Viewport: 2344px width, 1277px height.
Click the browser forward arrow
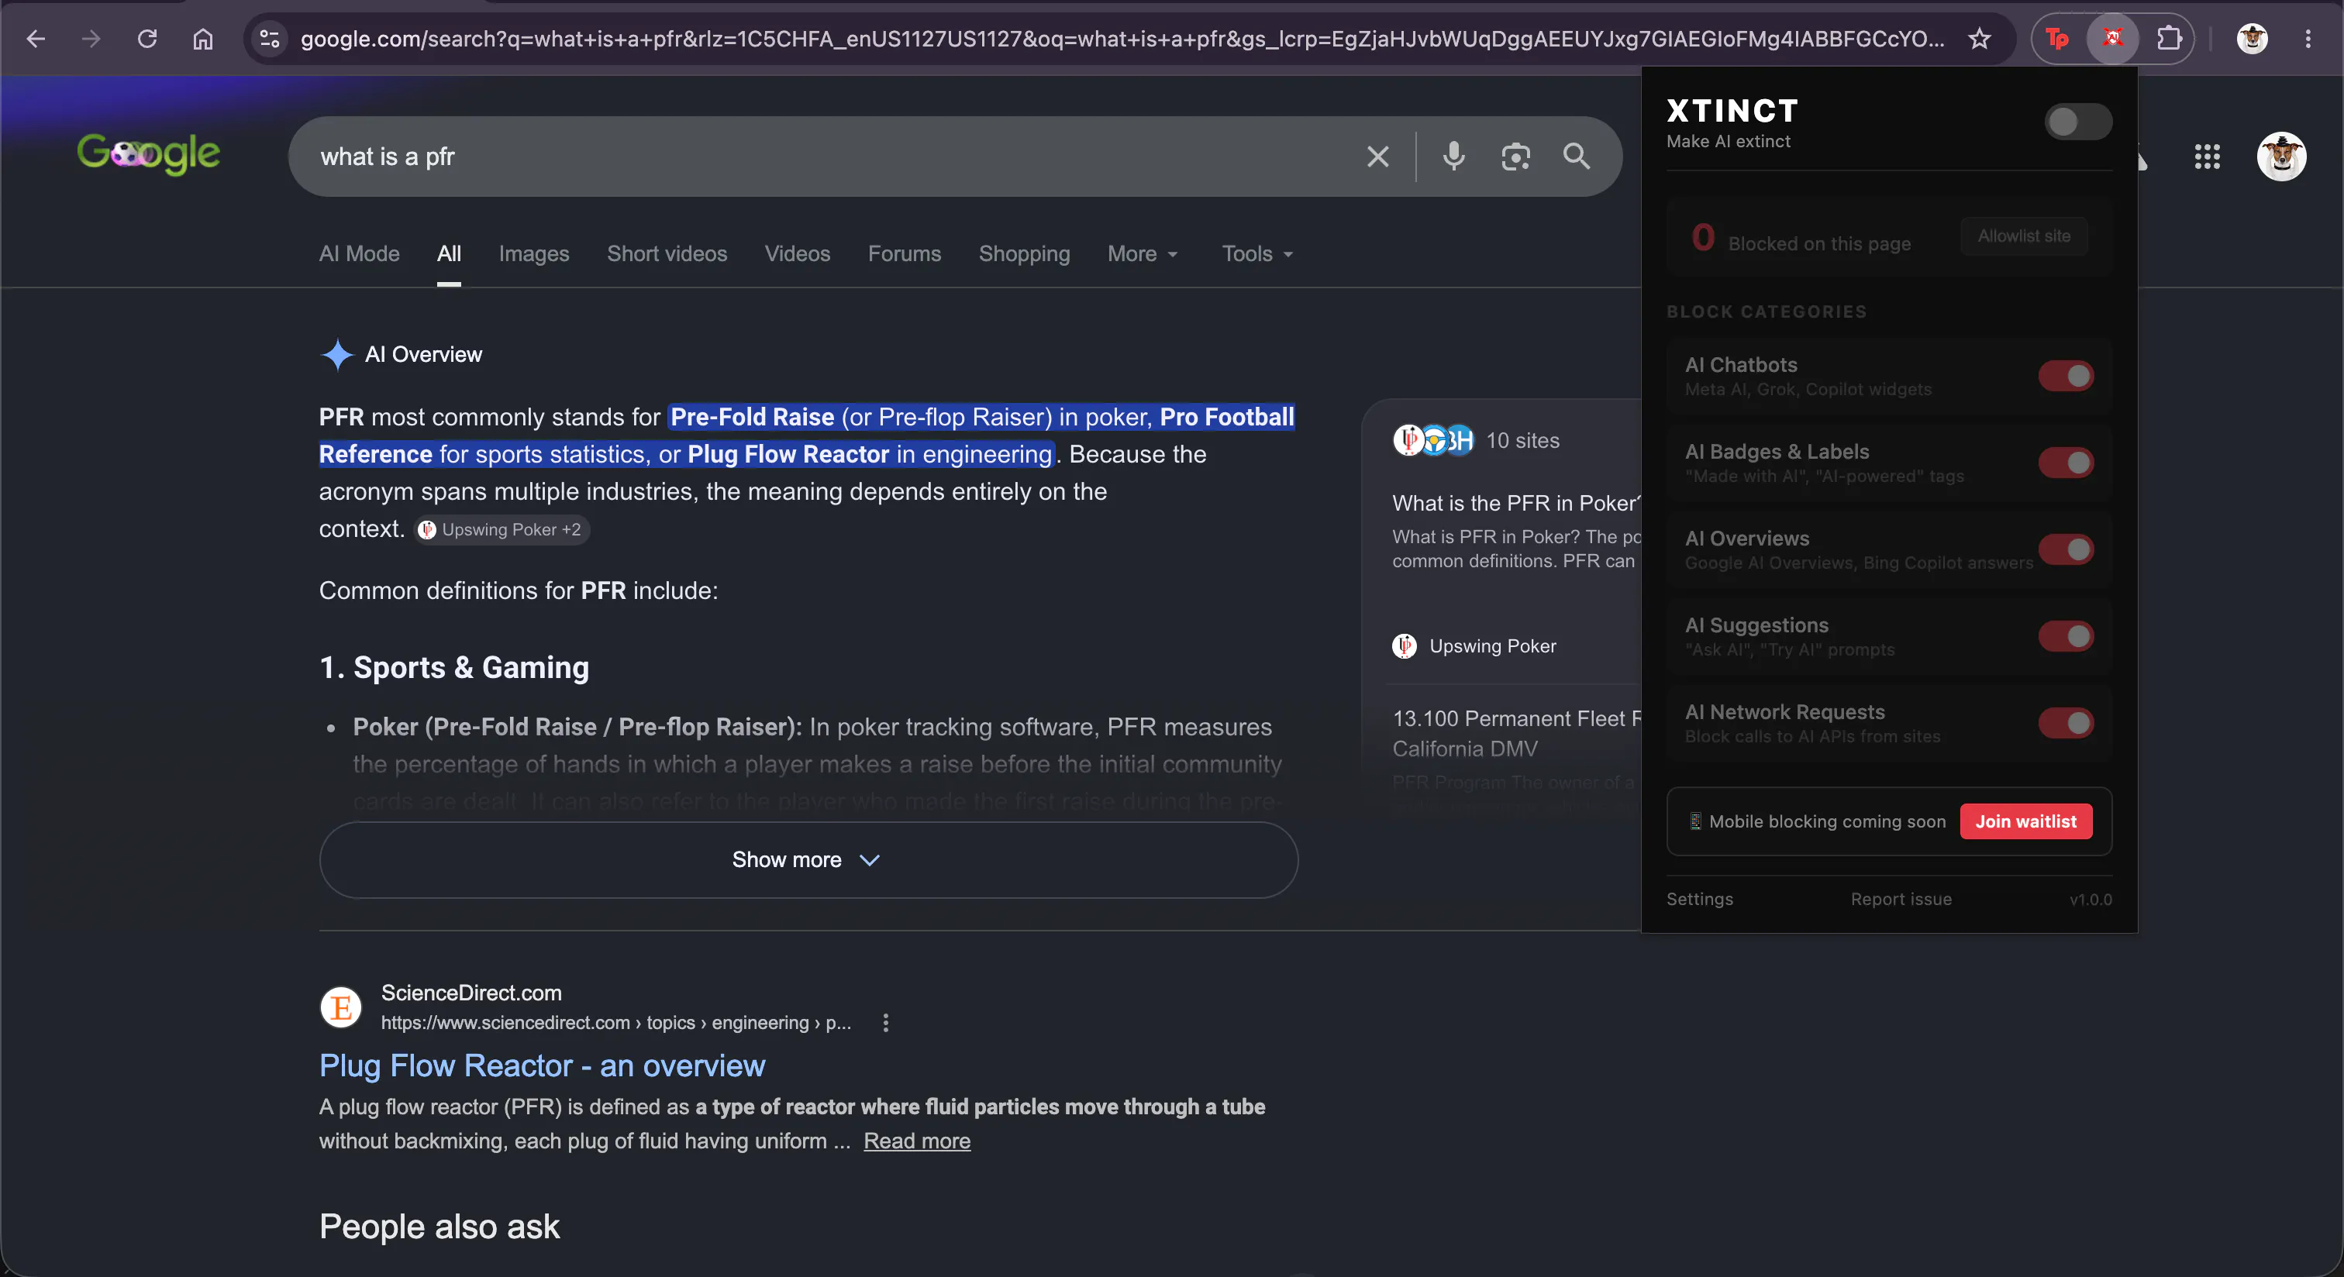[91, 38]
